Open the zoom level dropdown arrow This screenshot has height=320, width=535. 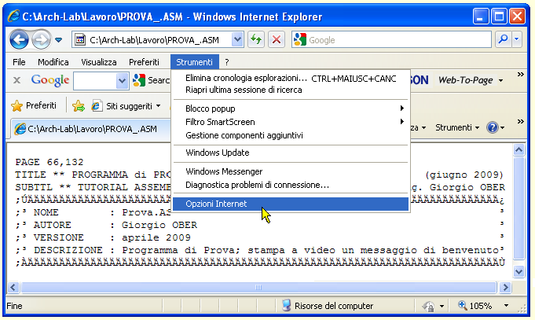(507, 306)
